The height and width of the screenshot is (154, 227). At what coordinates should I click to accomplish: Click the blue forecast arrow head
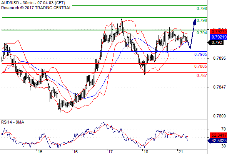195,22
